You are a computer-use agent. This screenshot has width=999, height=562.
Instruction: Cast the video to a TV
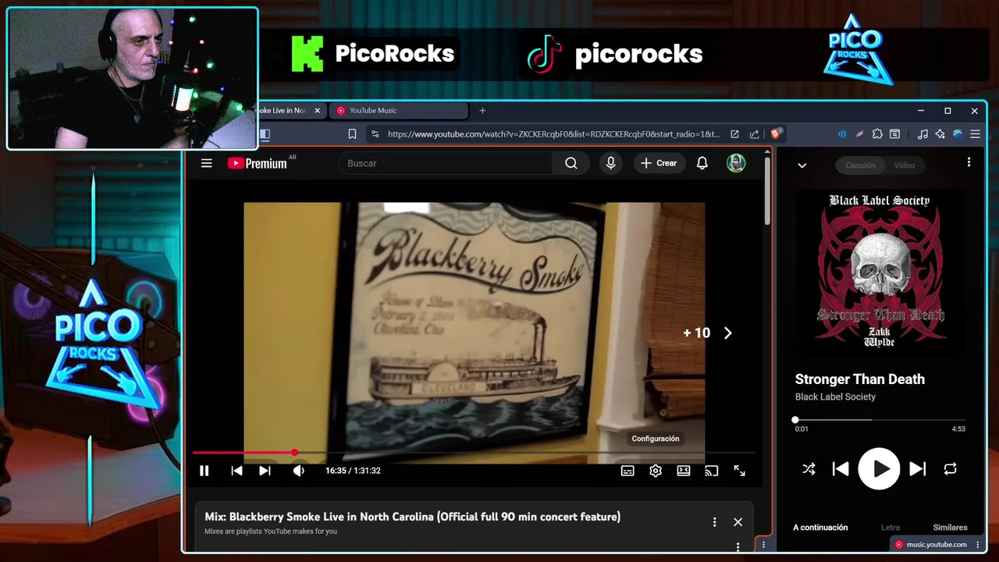click(x=711, y=471)
